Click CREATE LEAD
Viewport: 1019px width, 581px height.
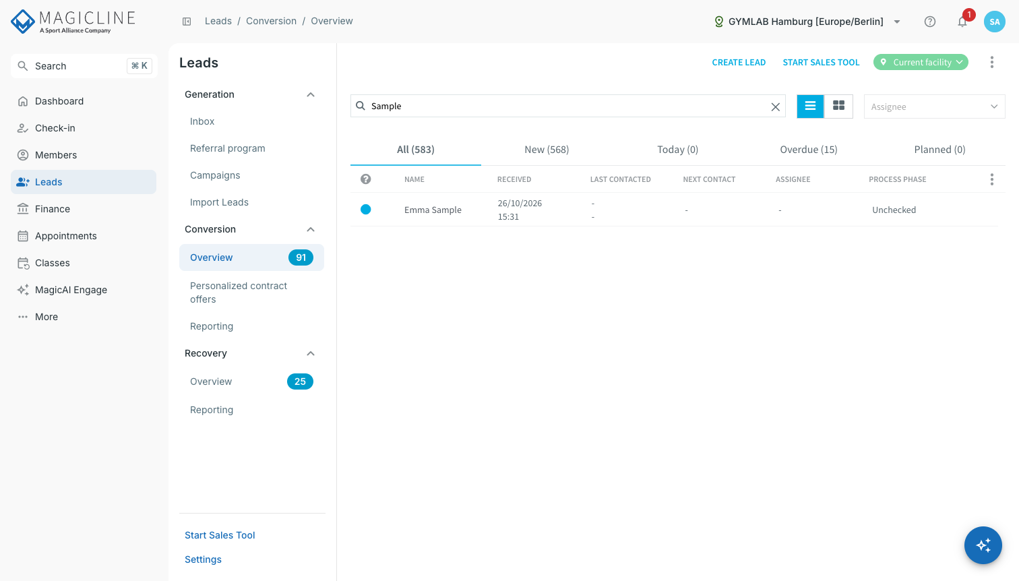point(739,63)
